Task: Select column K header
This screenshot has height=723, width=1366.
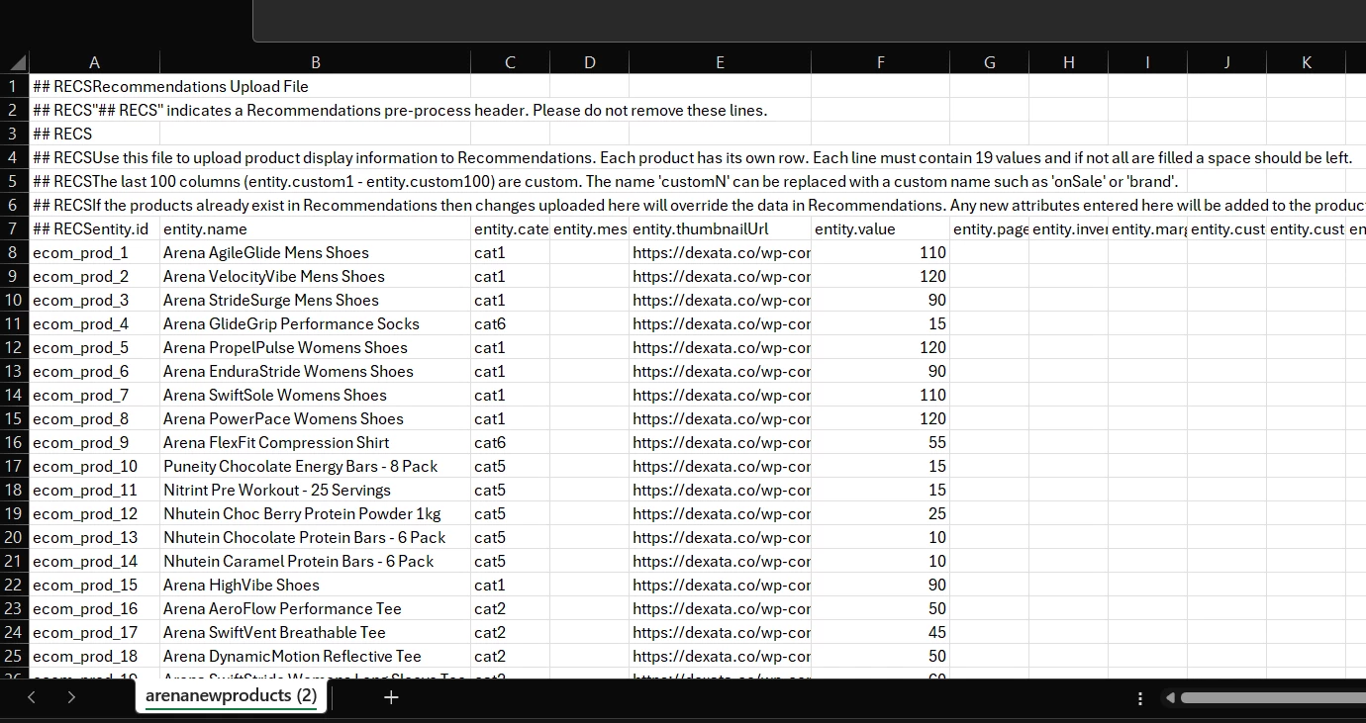Action: (x=1306, y=62)
